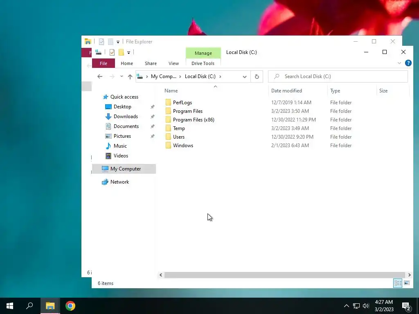Open Desktop in the navigation pane
This screenshot has width=419, height=314.
click(122, 107)
